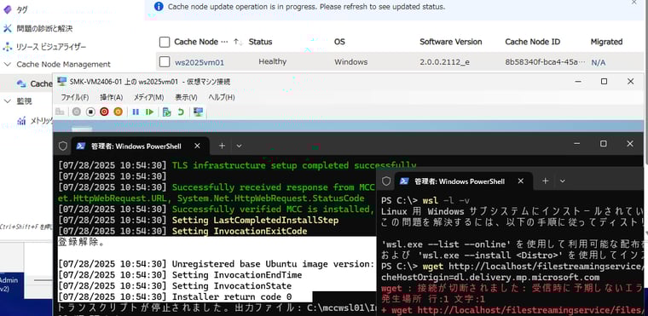Collapse the Cache Node Management section
Viewport: 648px width, 316px height.
(8, 65)
